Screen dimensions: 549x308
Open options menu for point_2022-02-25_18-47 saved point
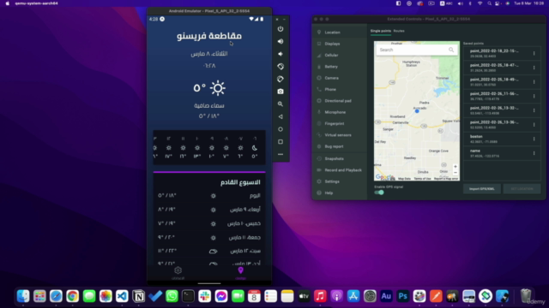click(534, 68)
